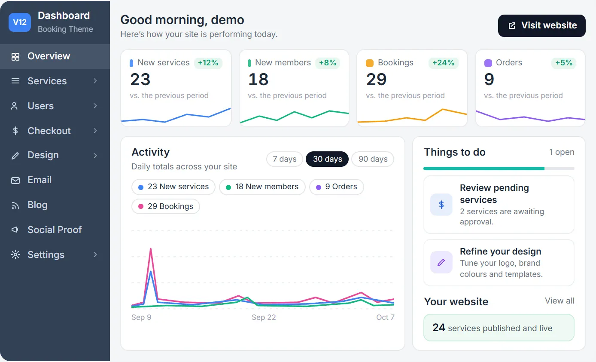The height and width of the screenshot is (362, 596).
Task: Click the Settings gear icon
Action: pos(15,255)
